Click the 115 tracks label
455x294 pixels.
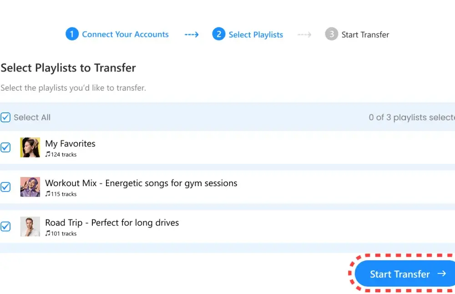pos(64,194)
